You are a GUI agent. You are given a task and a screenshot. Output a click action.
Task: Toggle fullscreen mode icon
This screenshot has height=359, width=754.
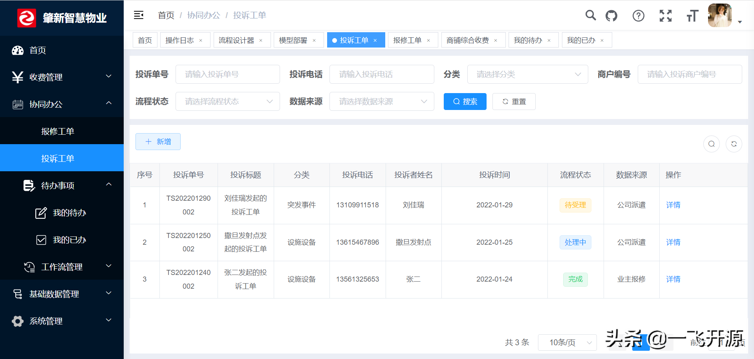pyautogui.click(x=665, y=16)
